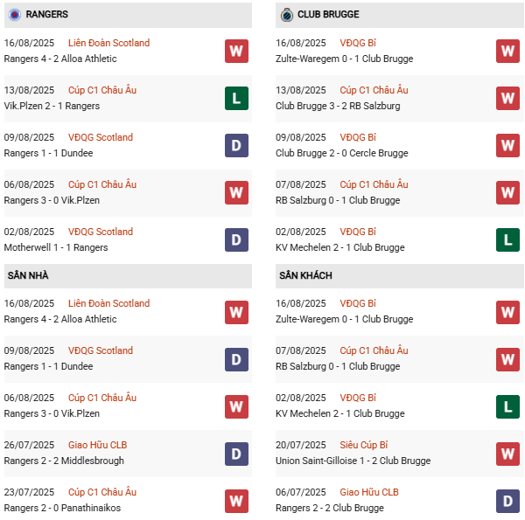
Task: Select the SÂN KHÁCH section header
Action: tap(305, 275)
